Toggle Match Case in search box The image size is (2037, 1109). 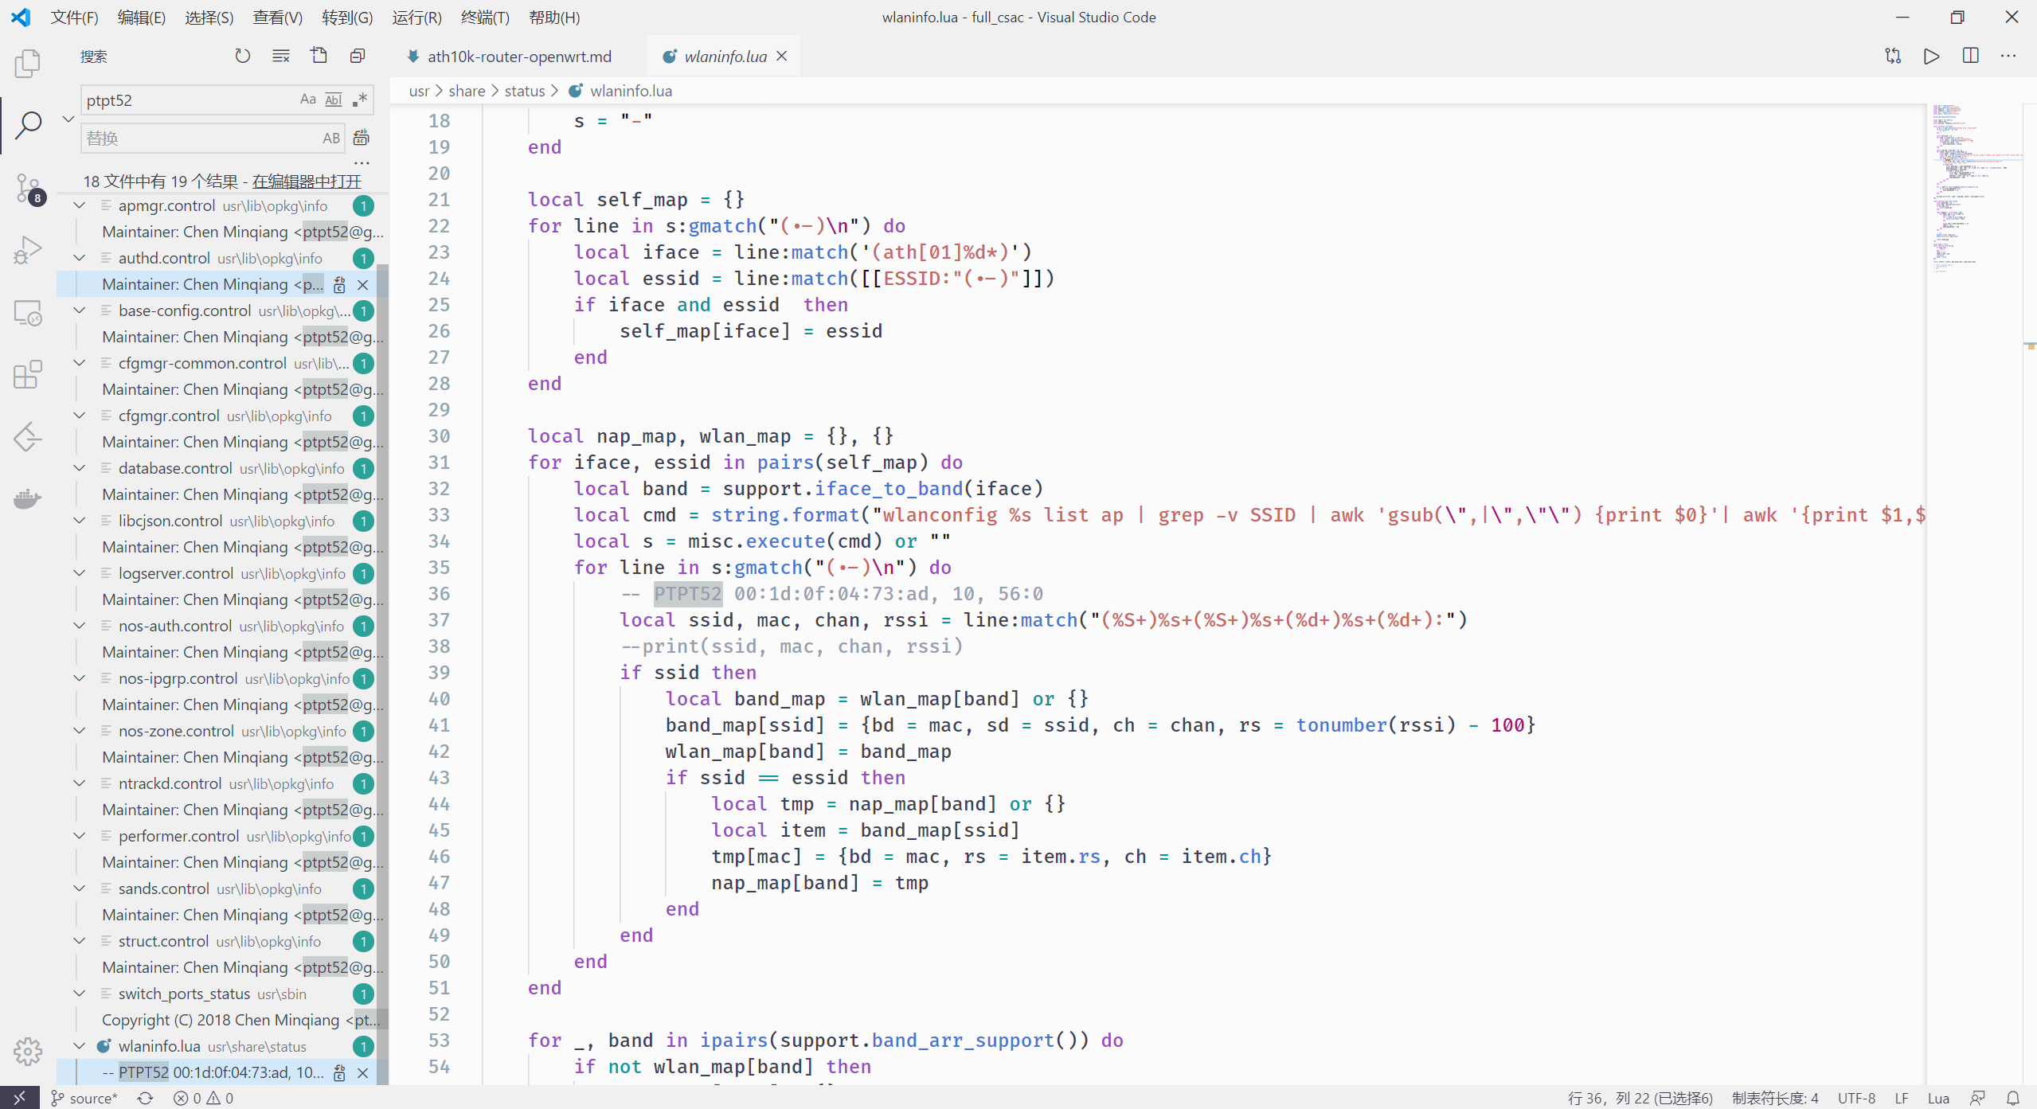(x=307, y=100)
